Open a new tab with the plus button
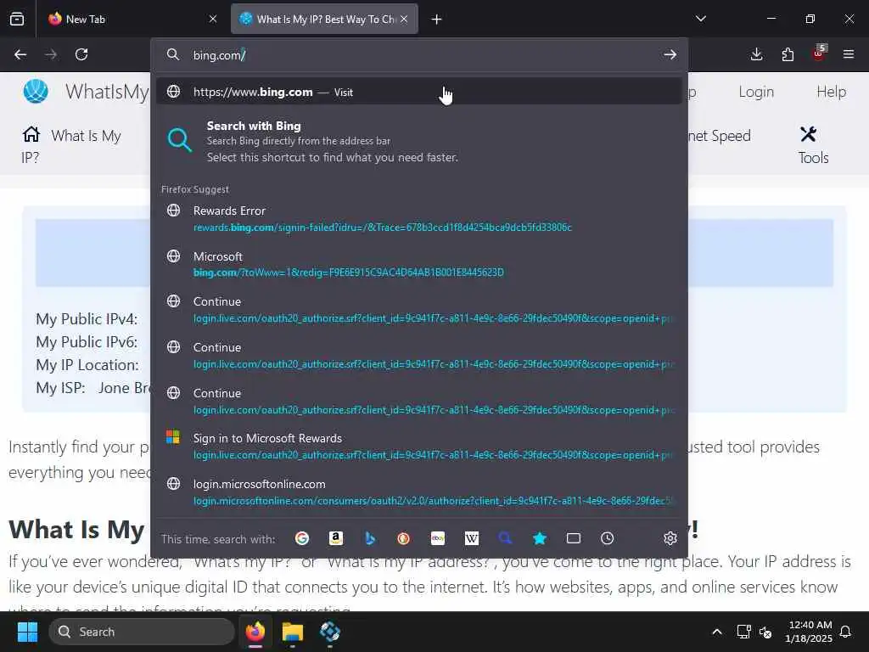 point(437,20)
